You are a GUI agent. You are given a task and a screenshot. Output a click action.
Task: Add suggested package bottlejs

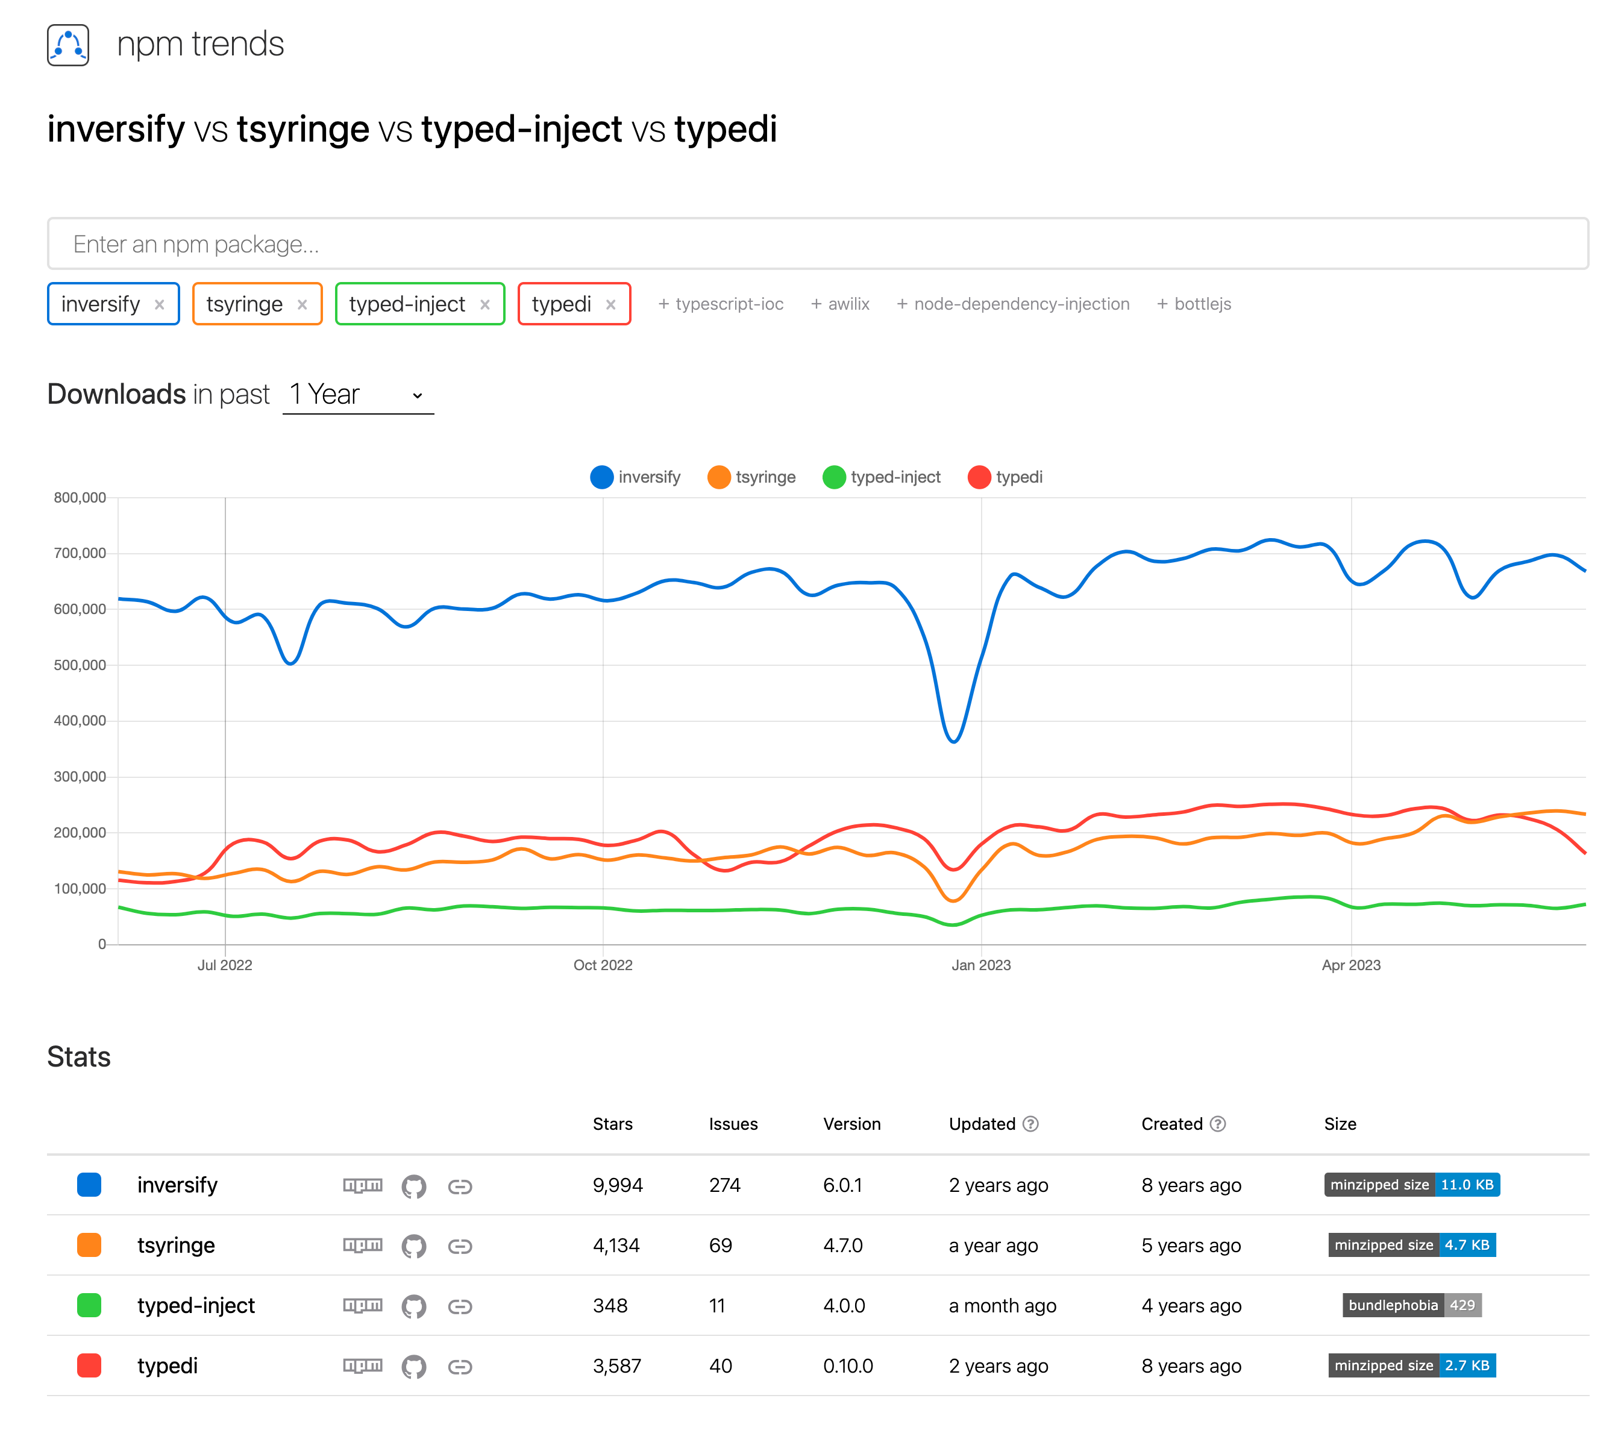pos(1194,304)
